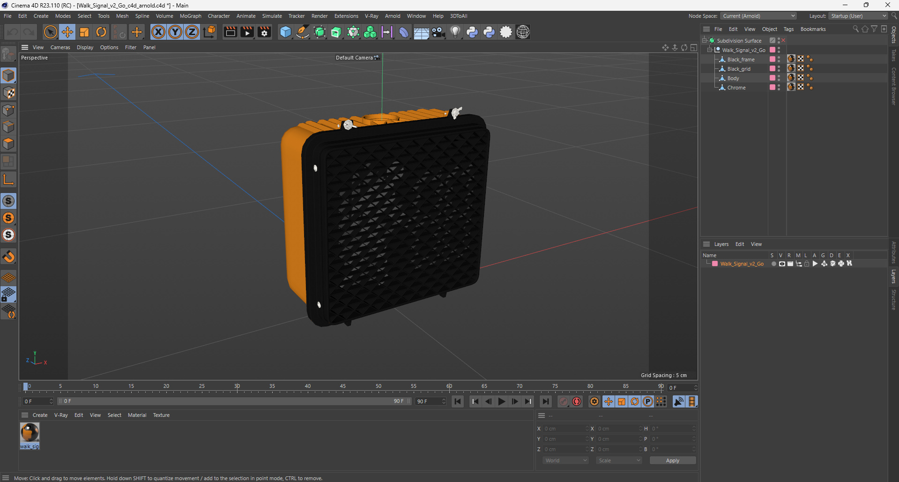
Task: Click the globe icon in toolbar
Action: [x=523, y=32]
